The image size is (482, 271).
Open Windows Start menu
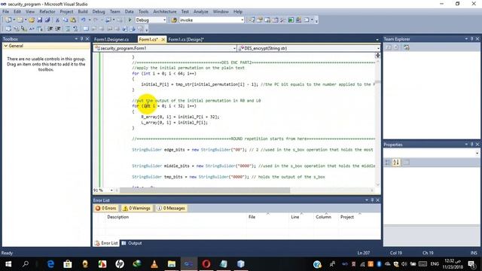8,264
